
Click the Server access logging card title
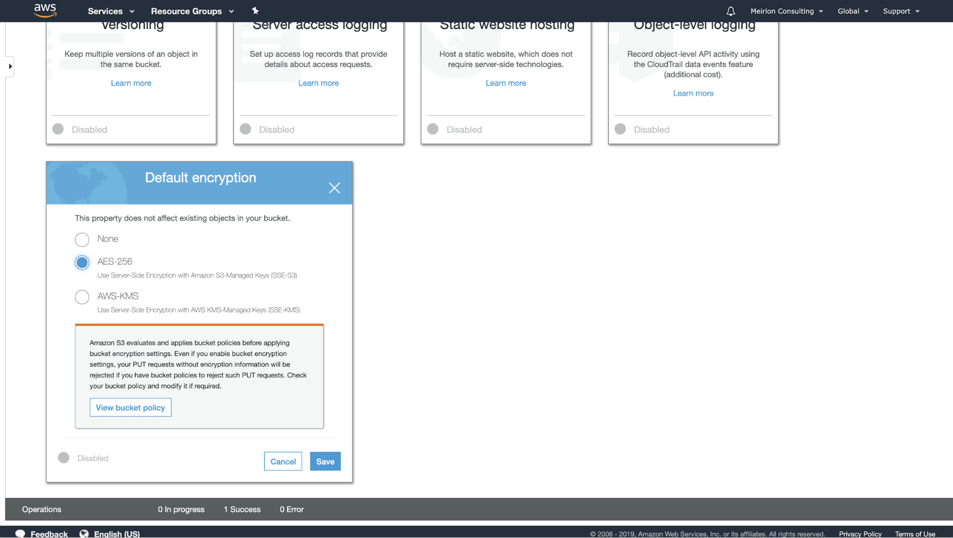320,25
